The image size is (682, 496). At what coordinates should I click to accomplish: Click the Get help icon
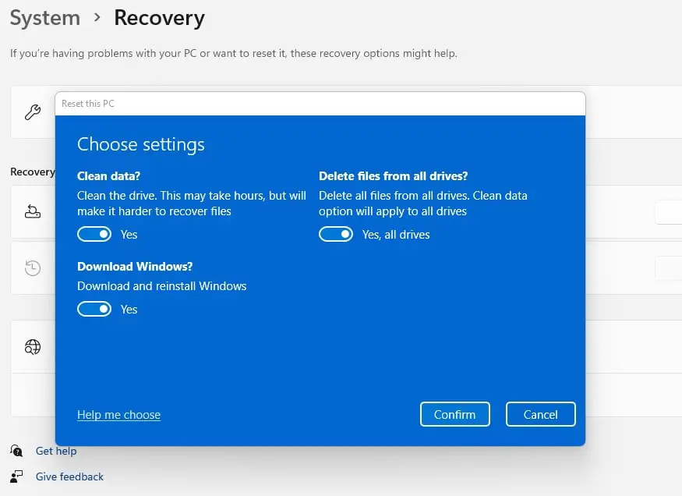[x=16, y=451]
